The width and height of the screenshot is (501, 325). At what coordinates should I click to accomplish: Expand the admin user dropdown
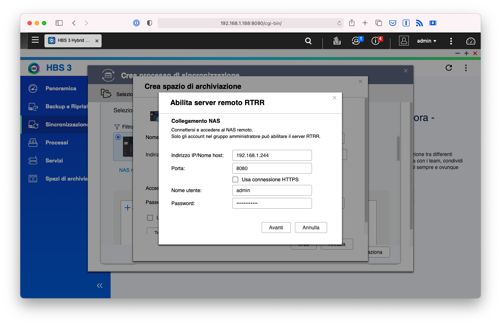pyautogui.click(x=427, y=41)
